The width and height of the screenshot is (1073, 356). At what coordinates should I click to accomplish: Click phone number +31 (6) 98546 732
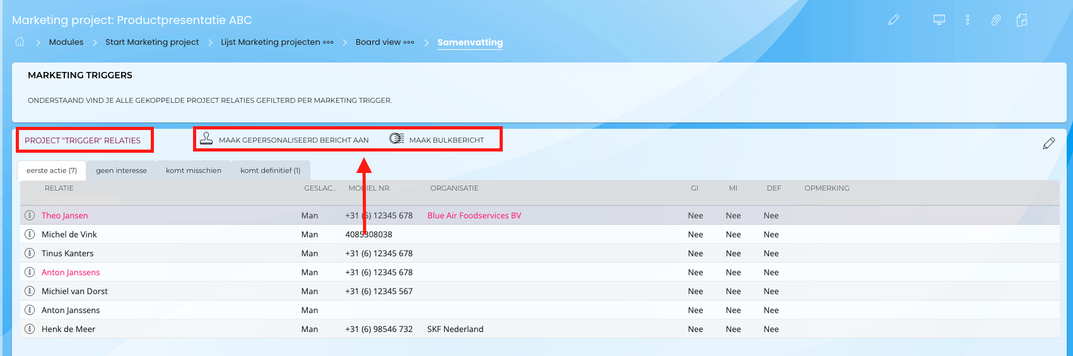[379, 329]
